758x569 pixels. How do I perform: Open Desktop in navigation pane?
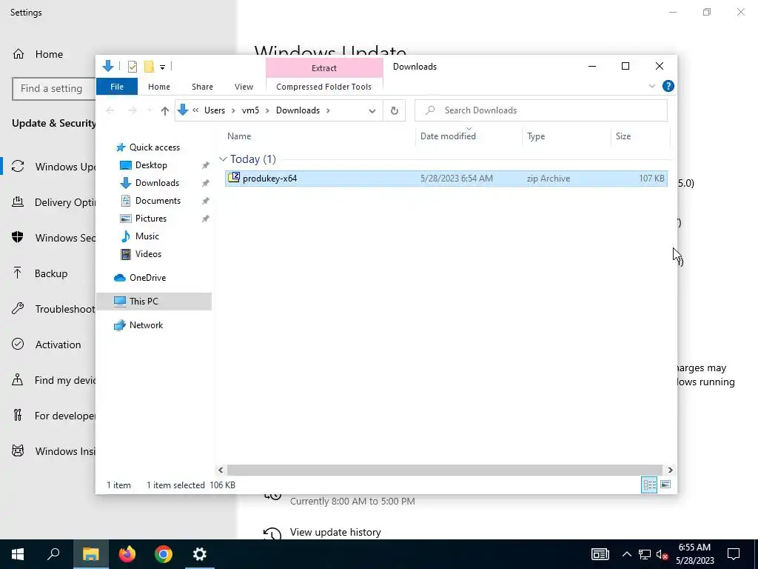(151, 165)
